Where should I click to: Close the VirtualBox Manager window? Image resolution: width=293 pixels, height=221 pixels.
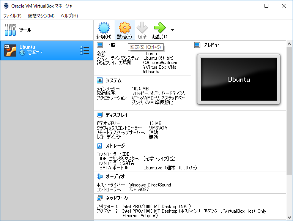point(284,6)
